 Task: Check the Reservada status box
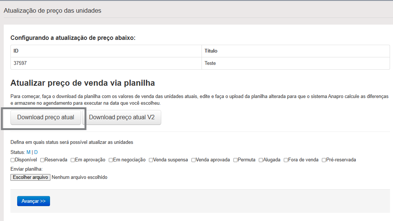43,160
